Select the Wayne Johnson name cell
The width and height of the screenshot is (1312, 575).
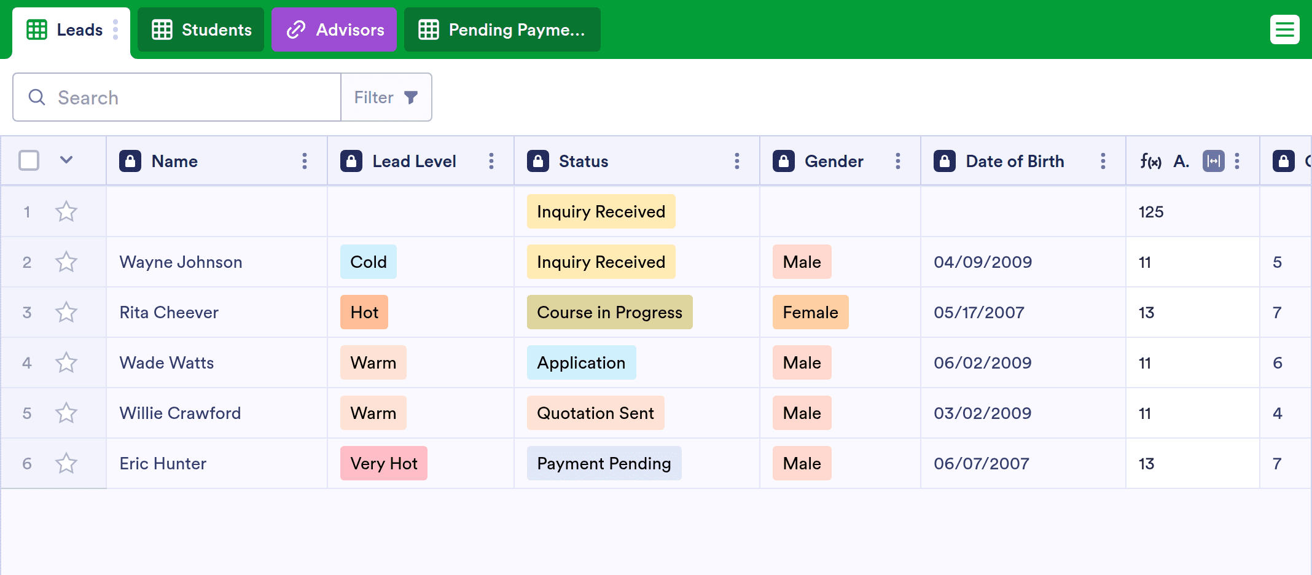coord(217,262)
